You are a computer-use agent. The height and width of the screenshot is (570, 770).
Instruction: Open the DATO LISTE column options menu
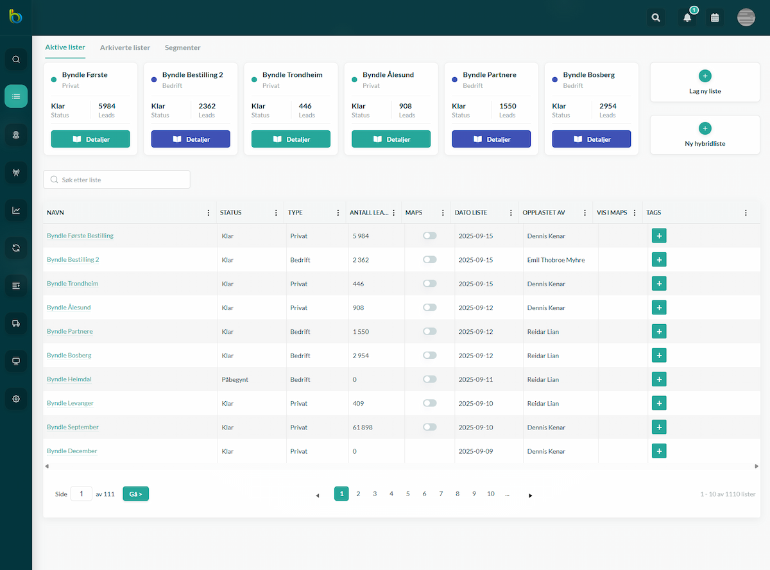511,212
